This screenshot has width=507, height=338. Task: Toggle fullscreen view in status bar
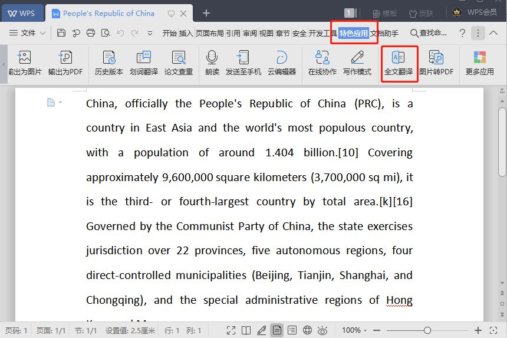pyautogui.click(x=231, y=330)
